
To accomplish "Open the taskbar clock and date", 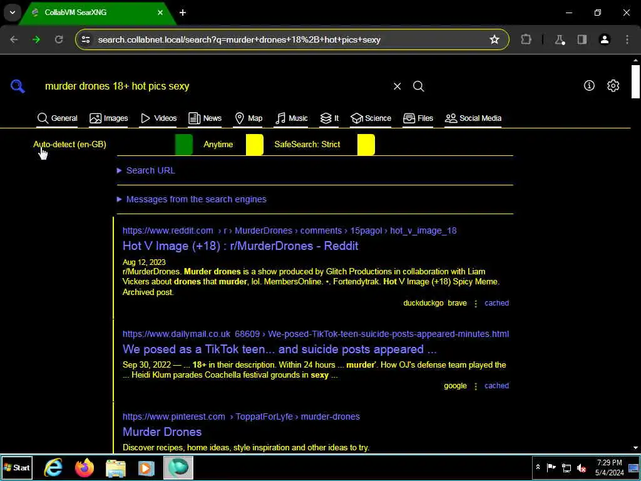I will point(609,467).
